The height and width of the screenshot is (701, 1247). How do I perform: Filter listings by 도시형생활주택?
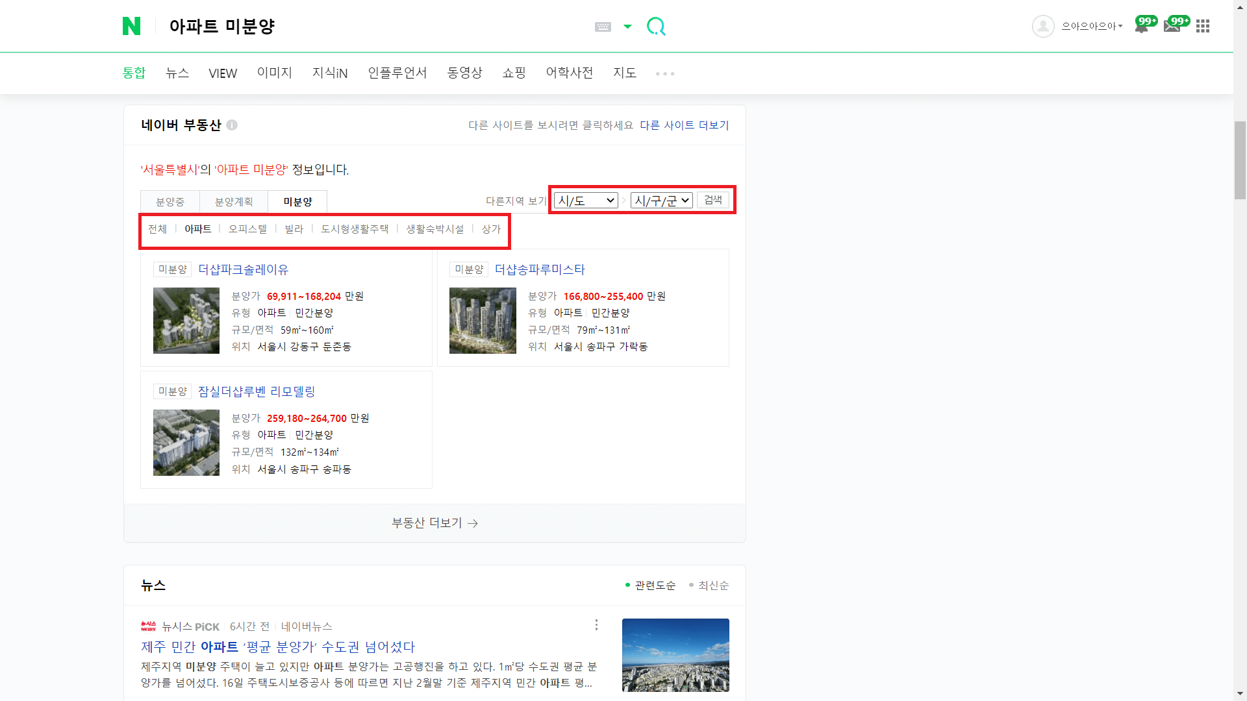pyautogui.click(x=355, y=229)
